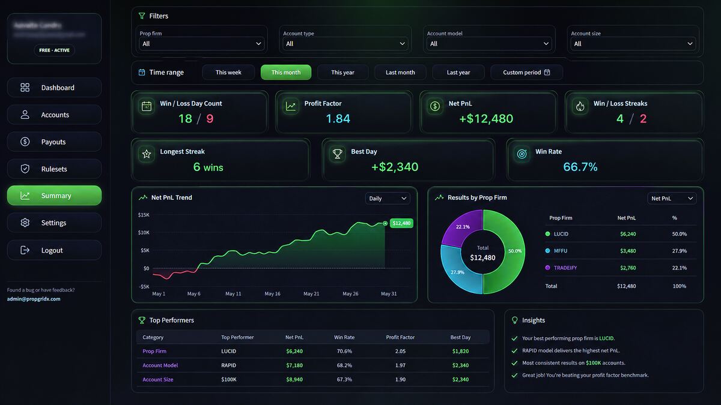
Task: Click the Rulesets shield icon
Action: tap(25, 169)
